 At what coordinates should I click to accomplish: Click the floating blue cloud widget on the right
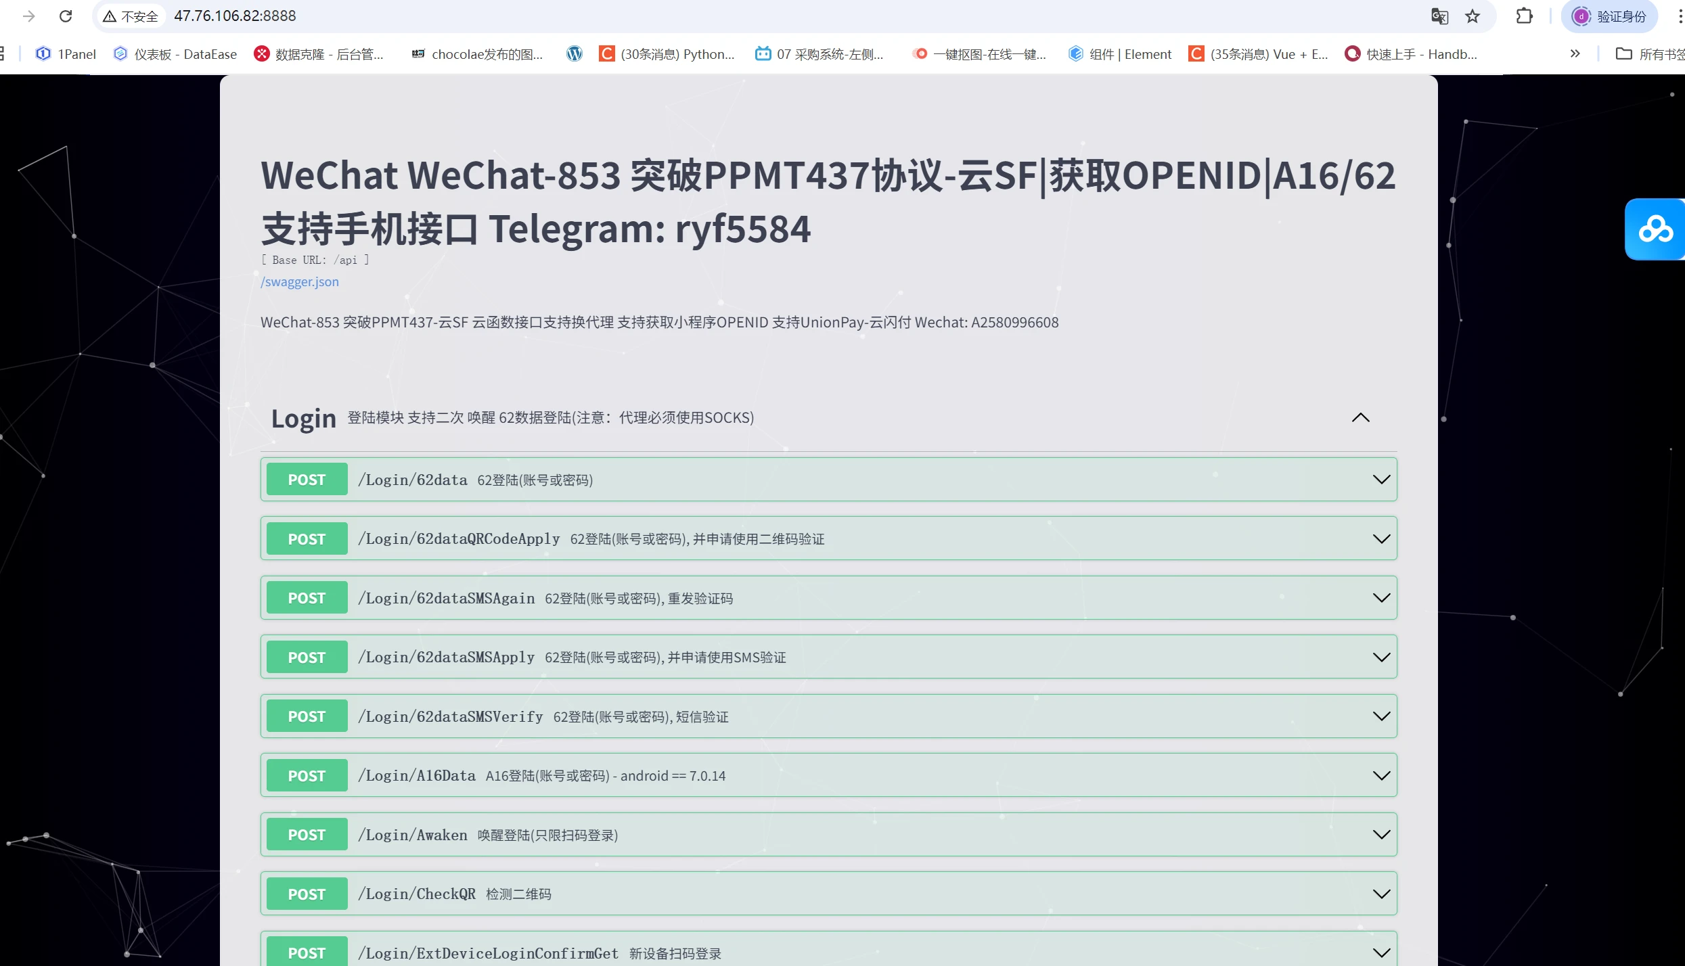[1654, 229]
